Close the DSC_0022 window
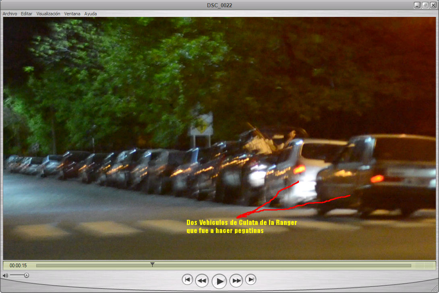This screenshot has width=439, height=293. pos(433,5)
